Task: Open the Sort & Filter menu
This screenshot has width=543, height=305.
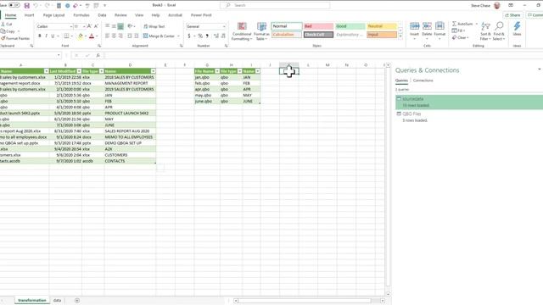Action: pyautogui.click(x=485, y=31)
